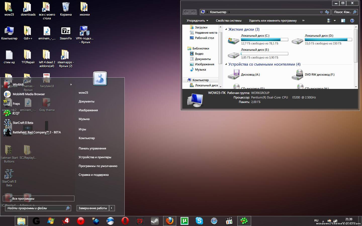
Task: Click the Explorer Поиск search box
Action: [345, 12]
